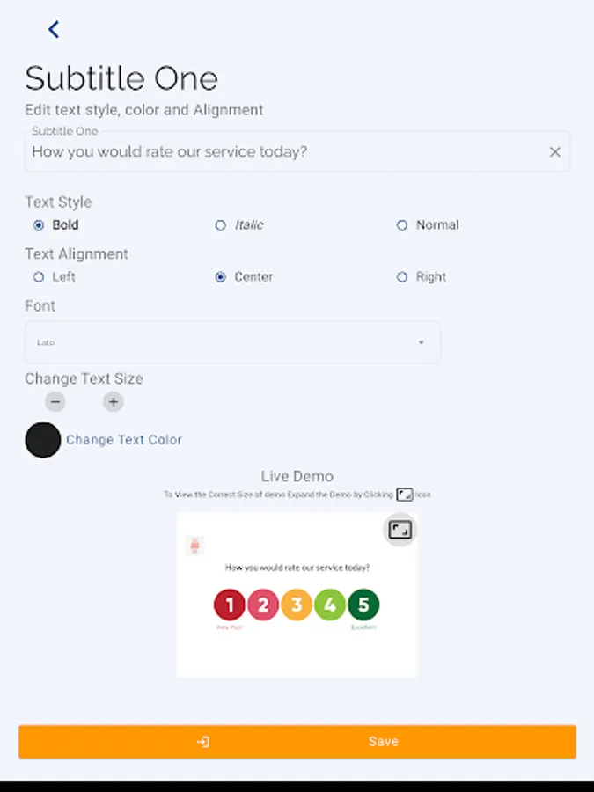
Task: Increase text size with the plus button
Action: pyautogui.click(x=113, y=401)
